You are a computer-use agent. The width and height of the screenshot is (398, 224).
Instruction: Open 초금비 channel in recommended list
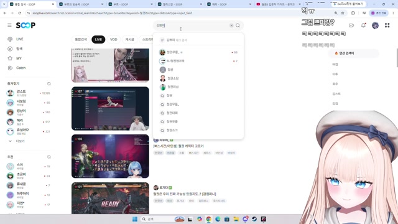coord(28,176)
